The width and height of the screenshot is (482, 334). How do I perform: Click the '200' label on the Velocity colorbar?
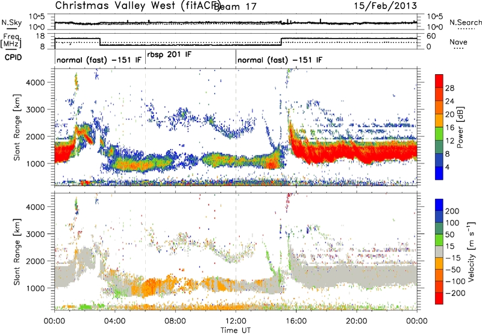[x=452, y=211]
